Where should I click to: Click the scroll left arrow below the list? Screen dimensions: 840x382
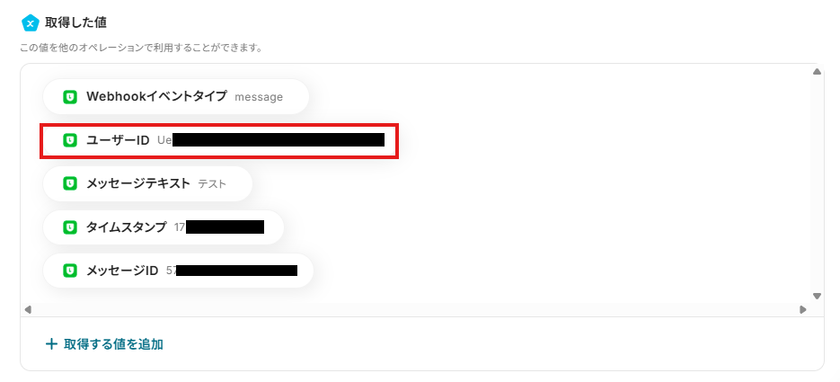tap(28, 310)
